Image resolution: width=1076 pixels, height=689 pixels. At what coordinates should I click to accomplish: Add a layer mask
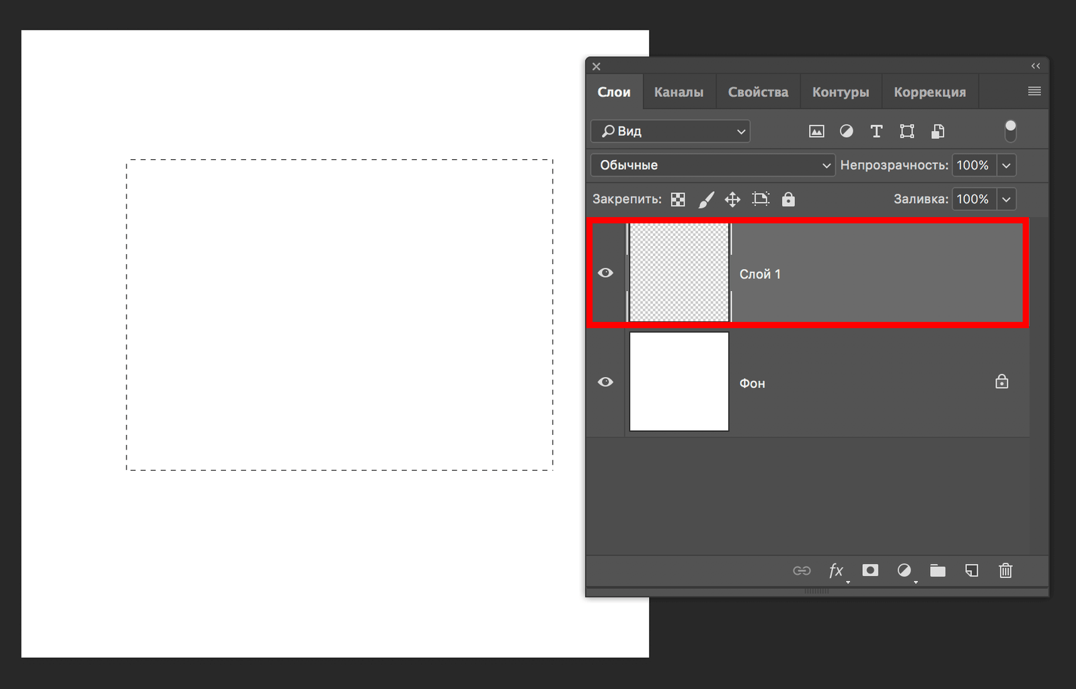pos(870,571)
